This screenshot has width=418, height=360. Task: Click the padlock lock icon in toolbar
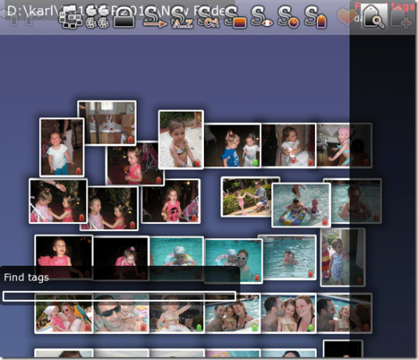(124, 17)
